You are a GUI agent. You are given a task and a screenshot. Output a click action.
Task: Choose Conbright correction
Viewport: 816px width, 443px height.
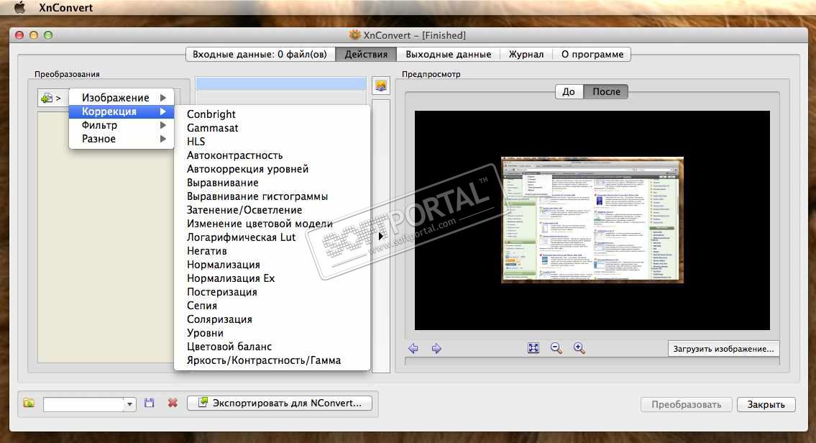click(x=272, y=114)
